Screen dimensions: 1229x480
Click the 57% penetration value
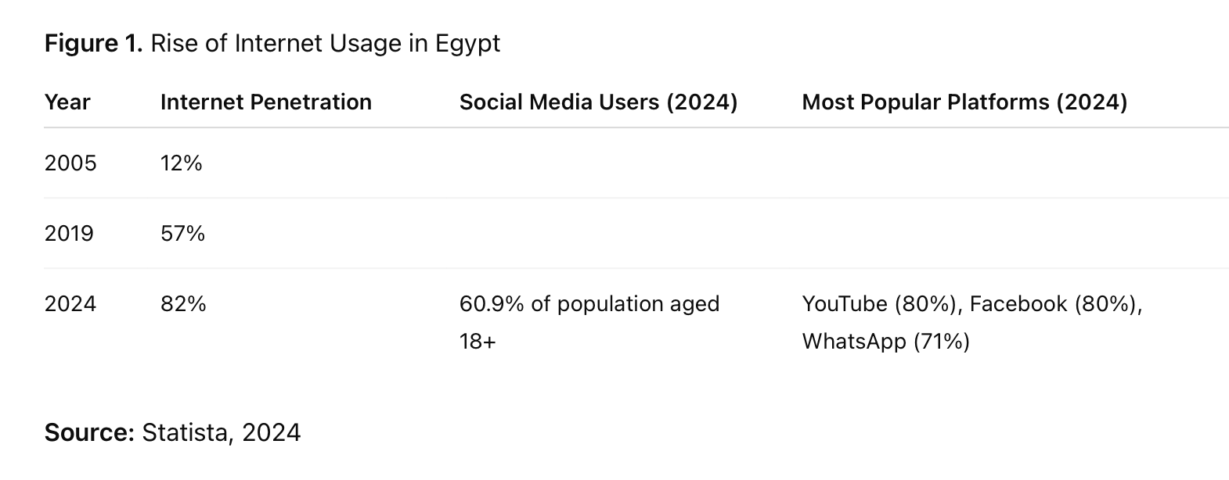click(x=182, y=233)
